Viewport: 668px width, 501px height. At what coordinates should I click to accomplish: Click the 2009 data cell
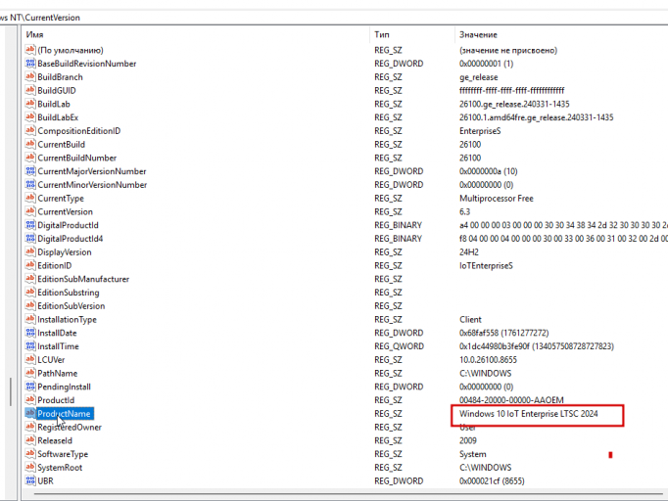click(x=468, y=440)
